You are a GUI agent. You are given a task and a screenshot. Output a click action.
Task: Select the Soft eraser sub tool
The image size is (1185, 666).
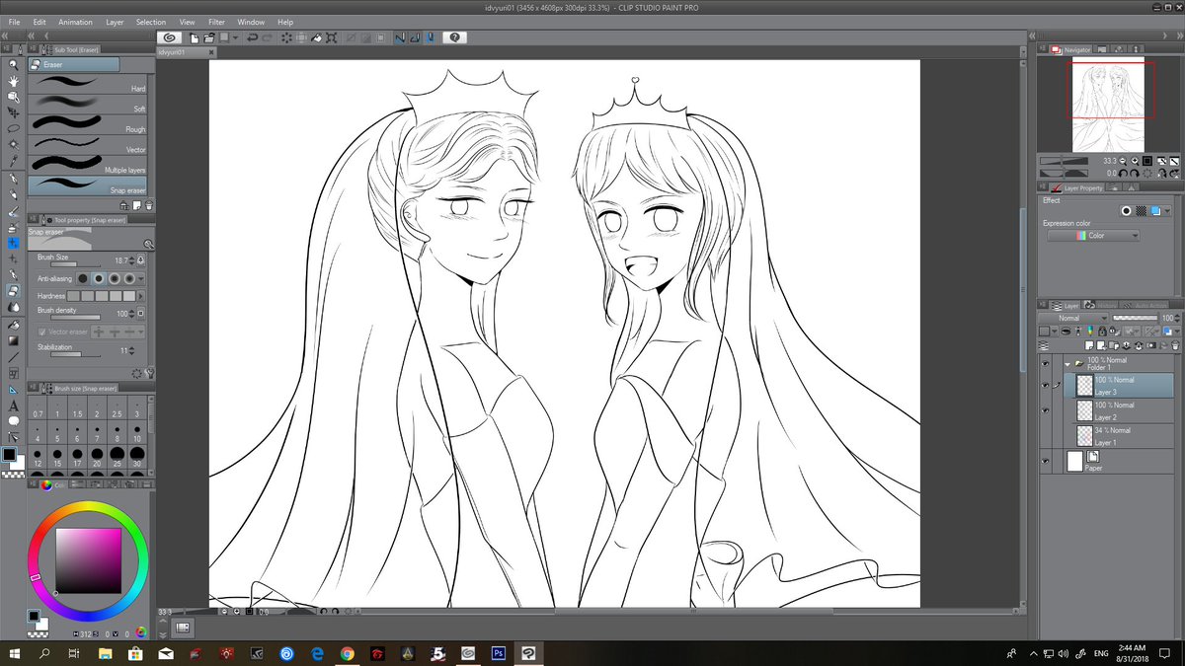tap(88, 104)
